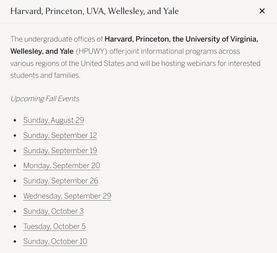The width and height of the screenshot is (277, 253).
Task: Open the Sunday, September 12 event link
Action: [x=60, y=135]
